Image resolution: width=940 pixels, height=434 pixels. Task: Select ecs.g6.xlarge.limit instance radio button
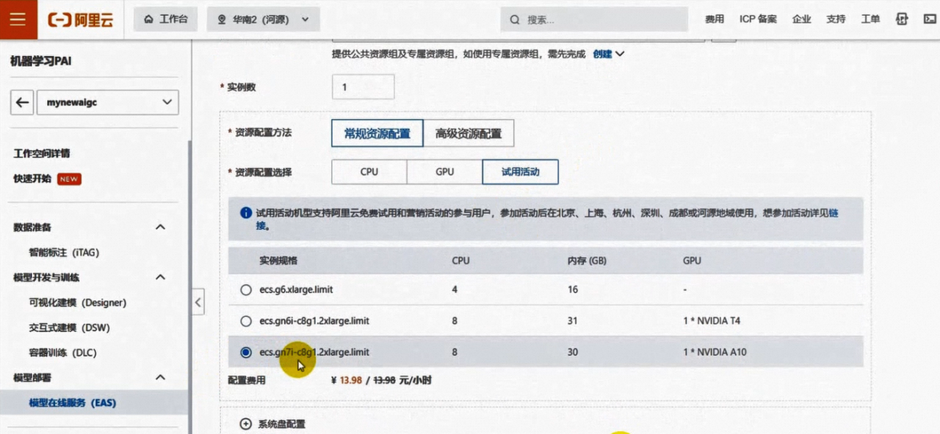click(246, 290)
